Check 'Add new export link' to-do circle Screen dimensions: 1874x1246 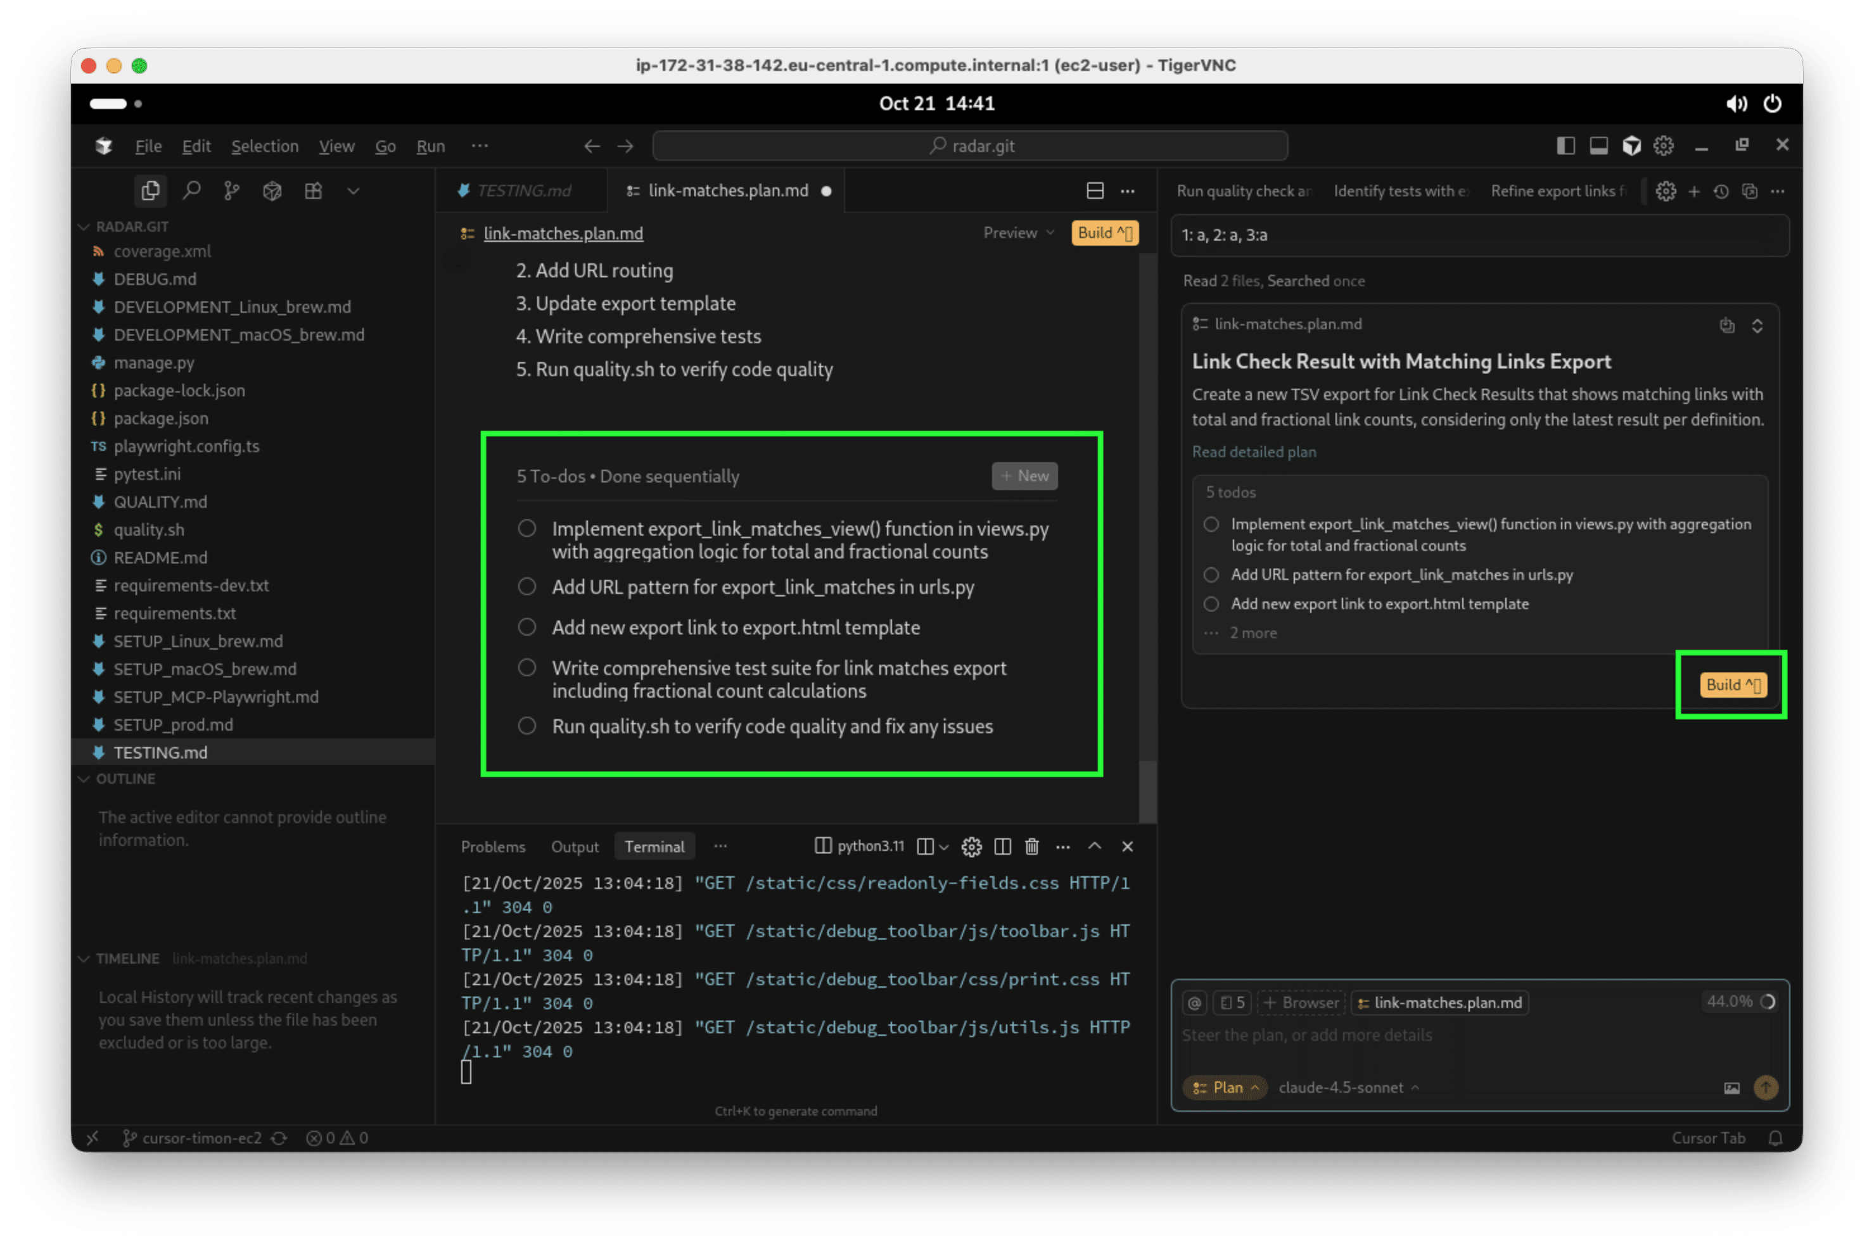pos(527,627)
